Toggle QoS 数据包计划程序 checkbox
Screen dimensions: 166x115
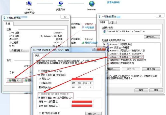pyautogui.click(x=104, y=47)
